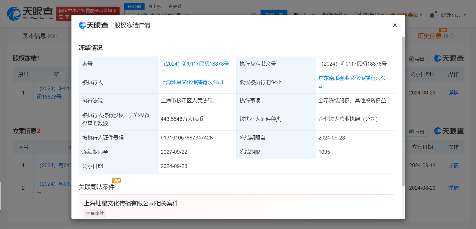This screenshot has height=229, width=476.
Task: Open first 立案信息 case link (2024)粤010
Action: [x=56, y=166]
